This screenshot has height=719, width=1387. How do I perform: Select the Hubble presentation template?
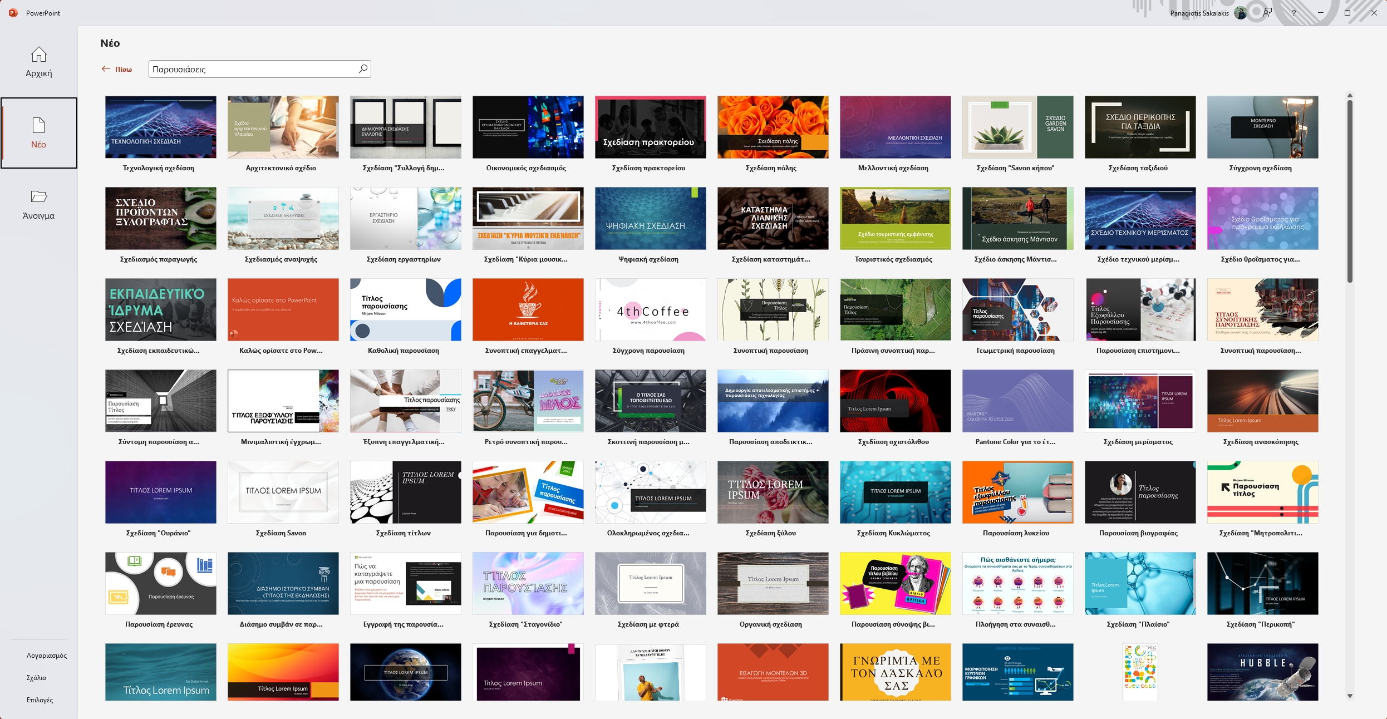1262,672
